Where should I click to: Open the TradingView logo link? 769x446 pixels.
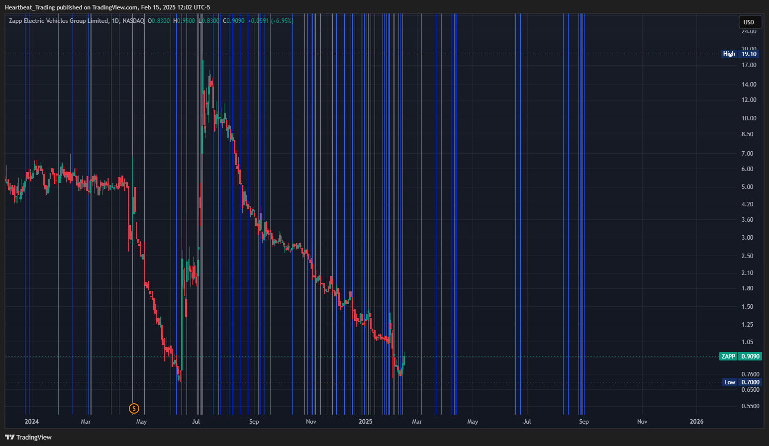(x=28, y=437)
